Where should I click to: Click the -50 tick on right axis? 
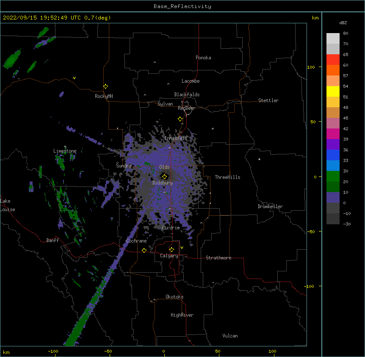click(311, 231)
